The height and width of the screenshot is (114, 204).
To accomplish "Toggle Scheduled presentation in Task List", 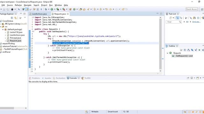I will pos(181,18).
